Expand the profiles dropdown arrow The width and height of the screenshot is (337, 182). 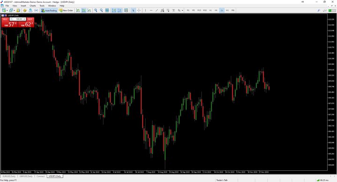(x=14, y=10)
